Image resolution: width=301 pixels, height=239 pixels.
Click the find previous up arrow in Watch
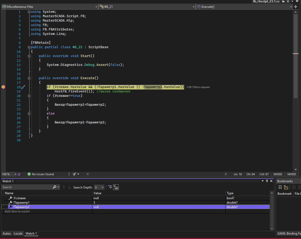(x=64, y=187)
